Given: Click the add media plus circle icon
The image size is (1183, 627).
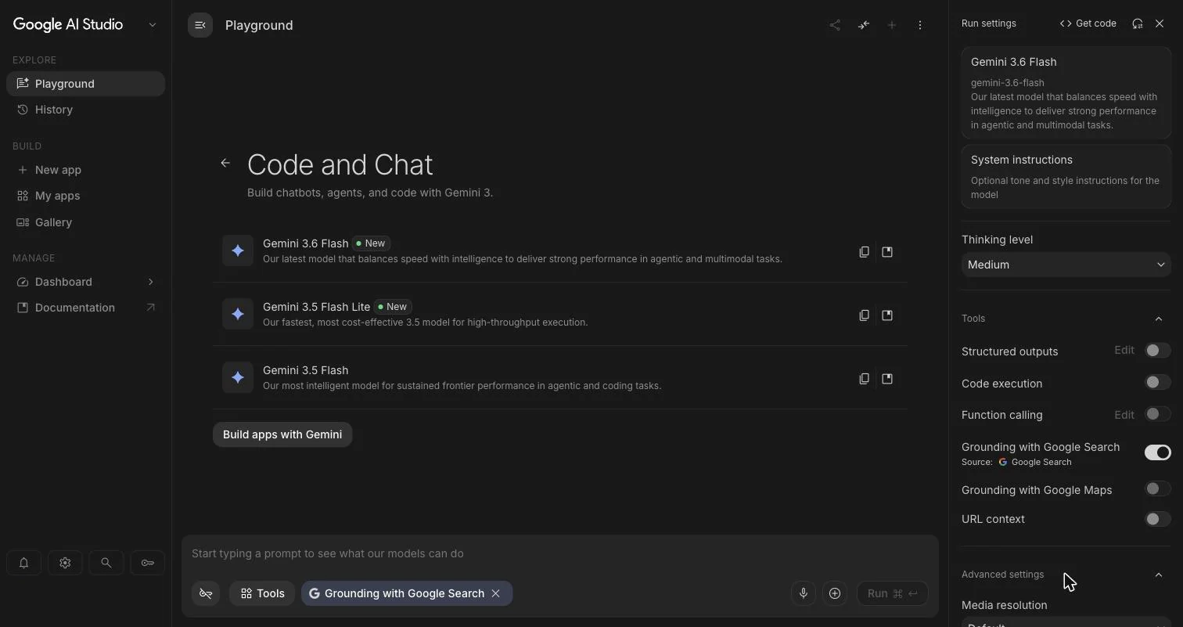Looking at the screenshot, I should point(835,593).
